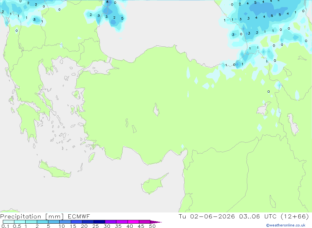This screenshot has width=312, height=228.
Task: Click the legend label '10'
Action: click(62, 226)
